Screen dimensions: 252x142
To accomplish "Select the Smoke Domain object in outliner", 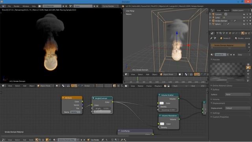I will point(221,21).
